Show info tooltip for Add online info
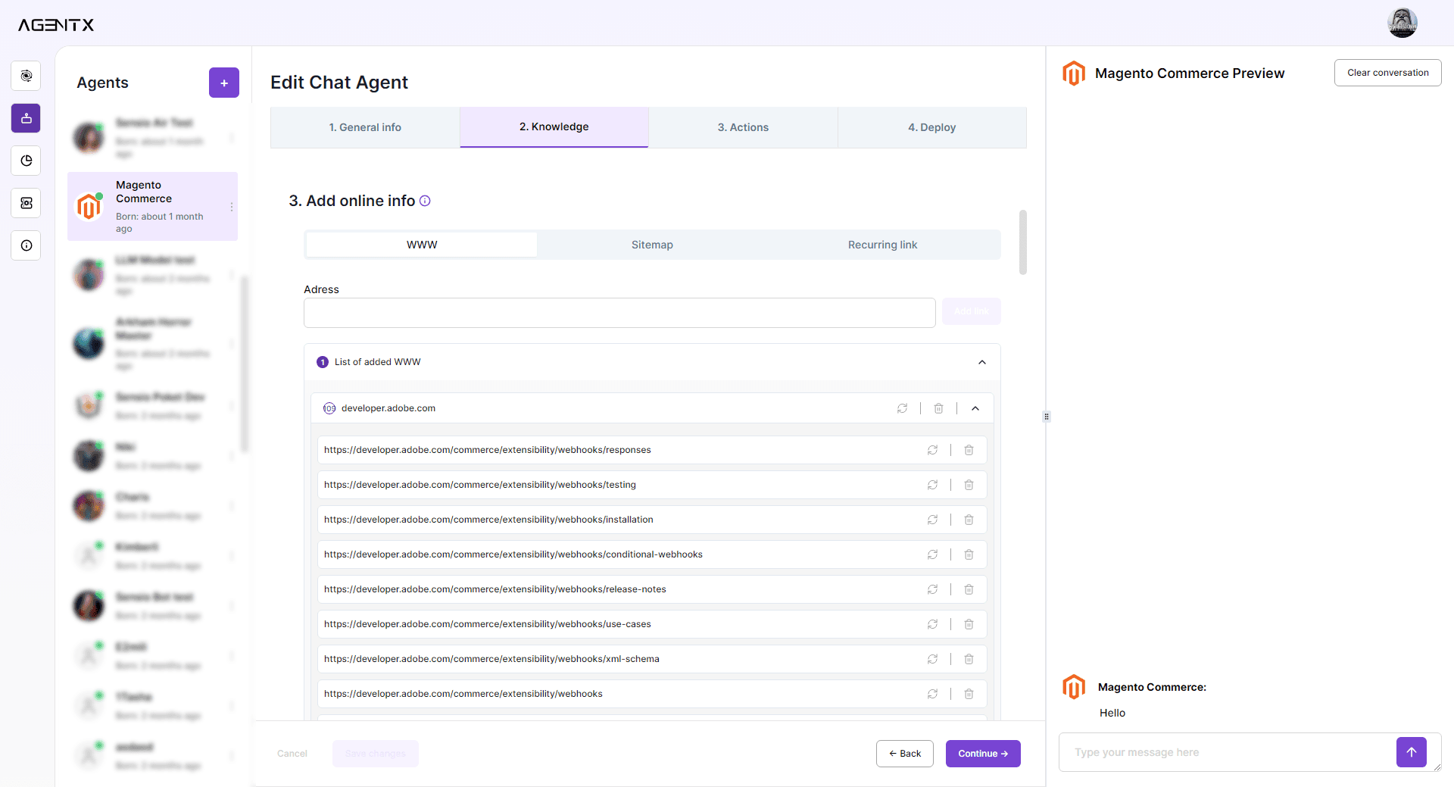 pos(425,201)
